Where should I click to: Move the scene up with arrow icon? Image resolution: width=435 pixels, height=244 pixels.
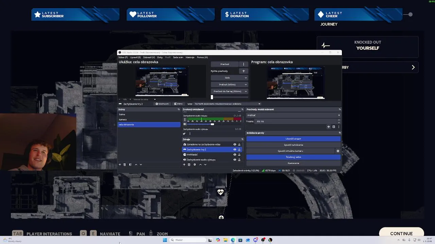point(136,164)
